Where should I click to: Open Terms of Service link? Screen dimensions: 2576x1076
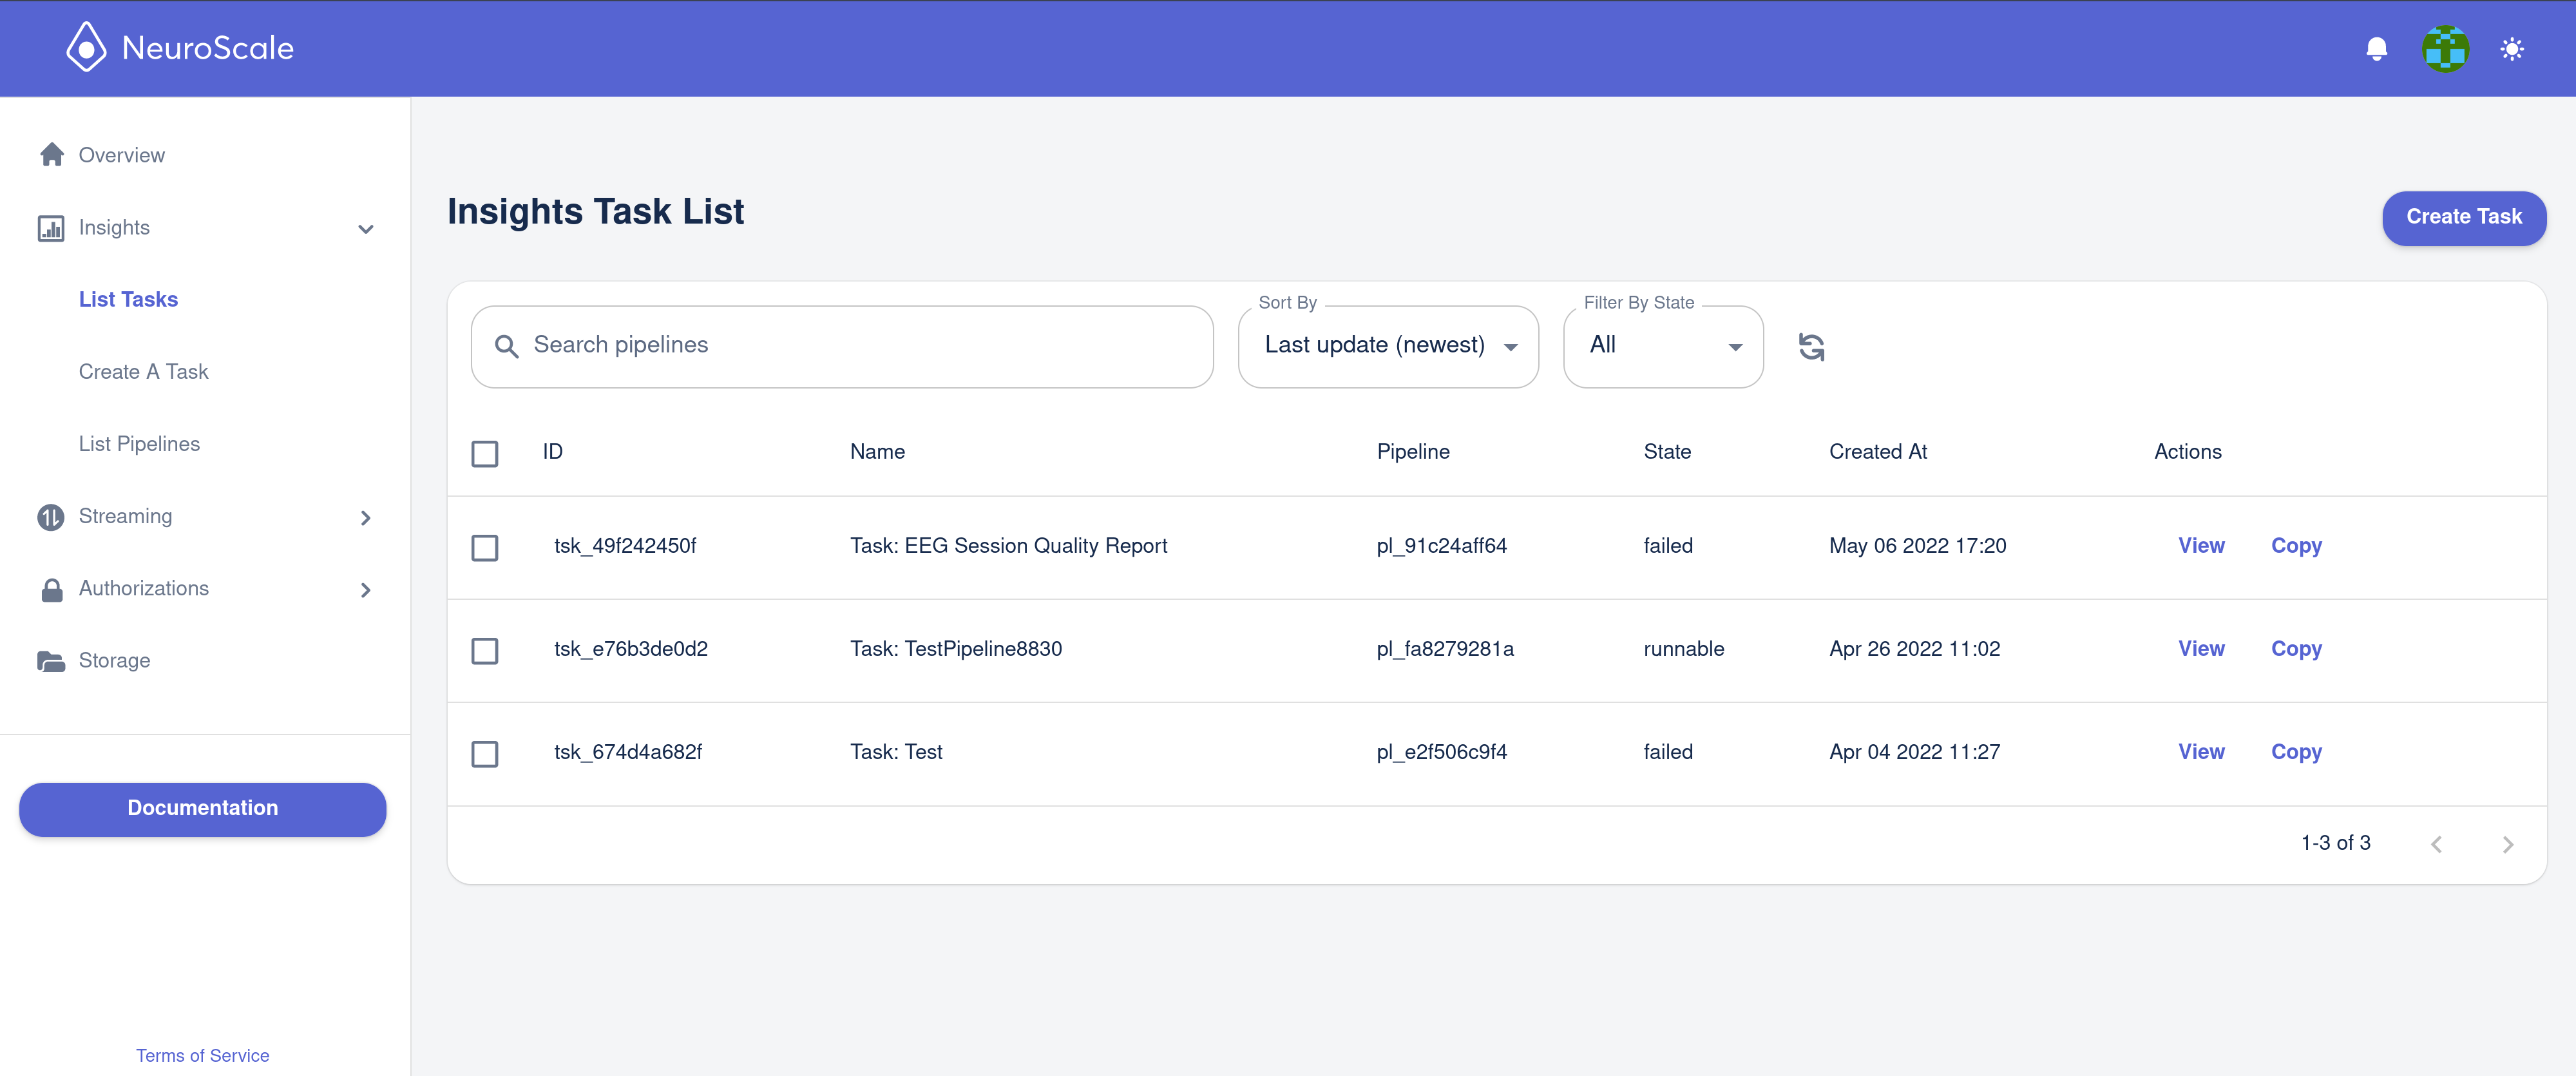coord(203,1055)
